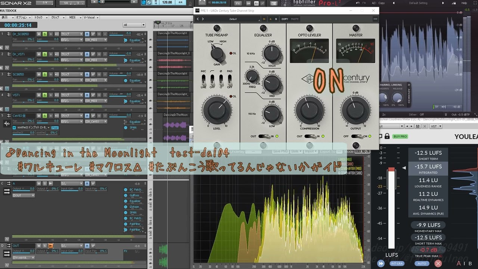Open the V-Vocal menu

click(x=89, y=18)
